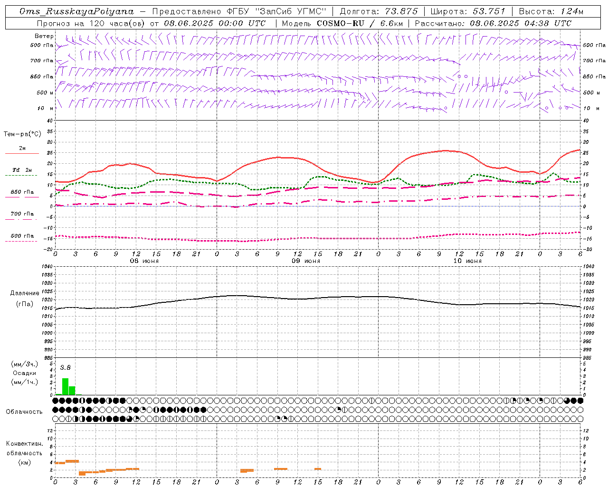Click the '(гПа)' unit under Давление
The image size is (608, 486).
tap(25, 304)
